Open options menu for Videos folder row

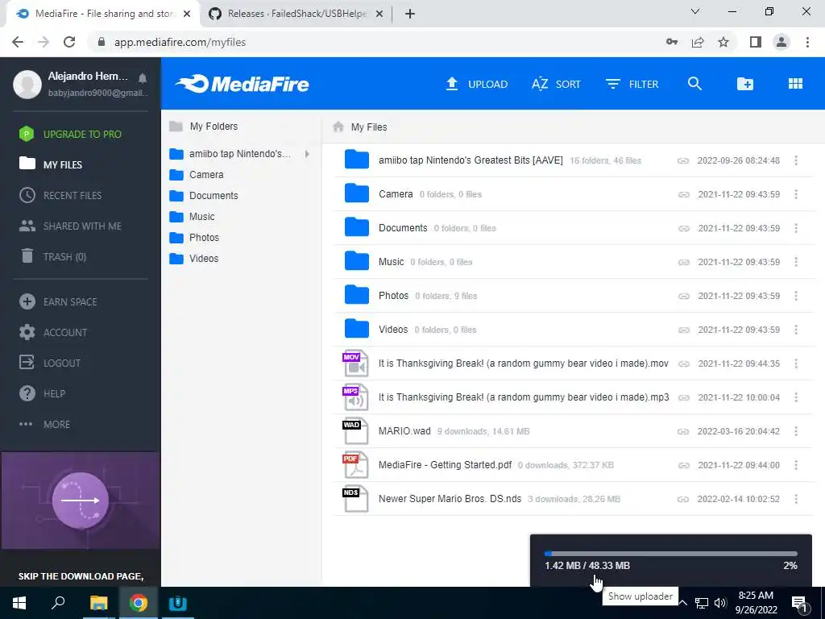(796, 330)
